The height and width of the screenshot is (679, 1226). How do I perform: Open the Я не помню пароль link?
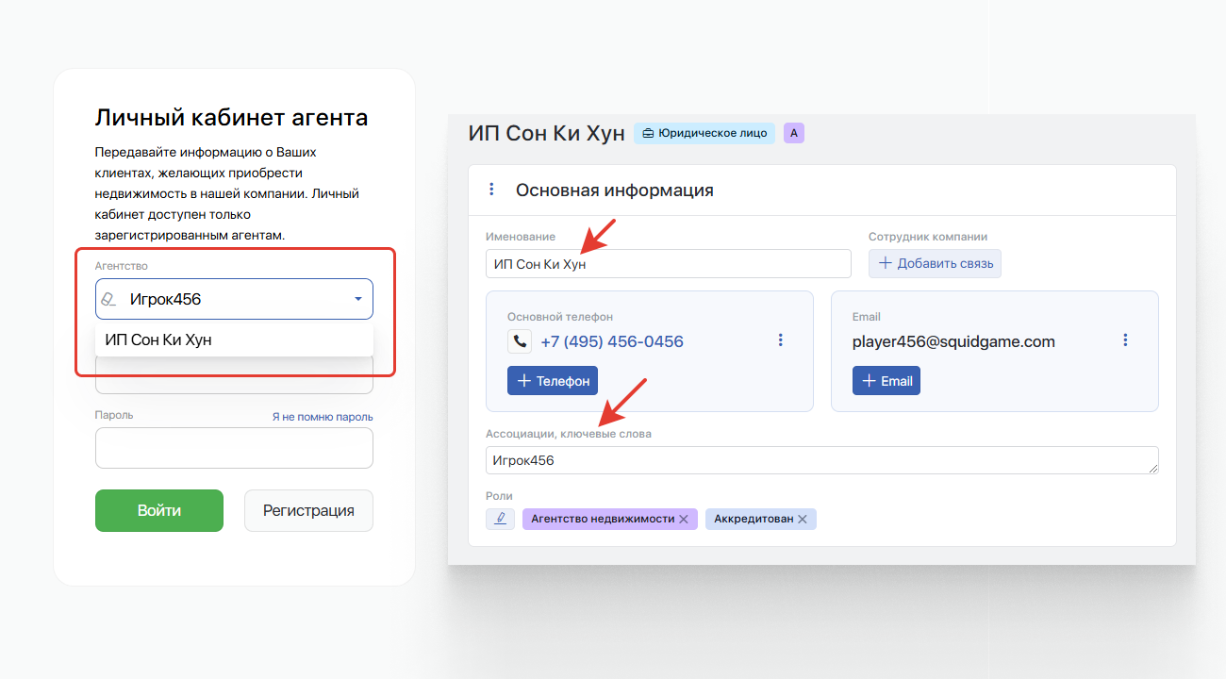[x=323, y=417]
